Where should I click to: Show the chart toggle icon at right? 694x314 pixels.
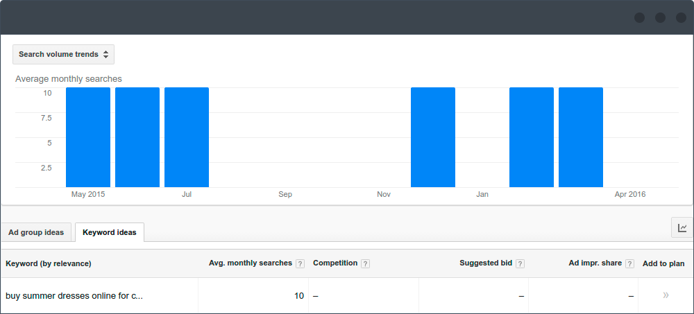pyautogui.click(x=682, y=228)
